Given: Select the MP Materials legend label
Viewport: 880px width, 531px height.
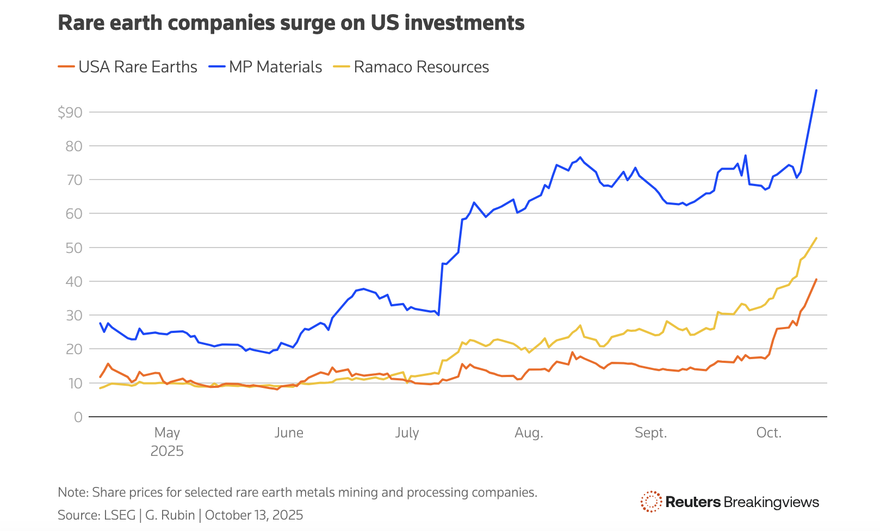Looking at the screenshot, I should click(275, 67).
